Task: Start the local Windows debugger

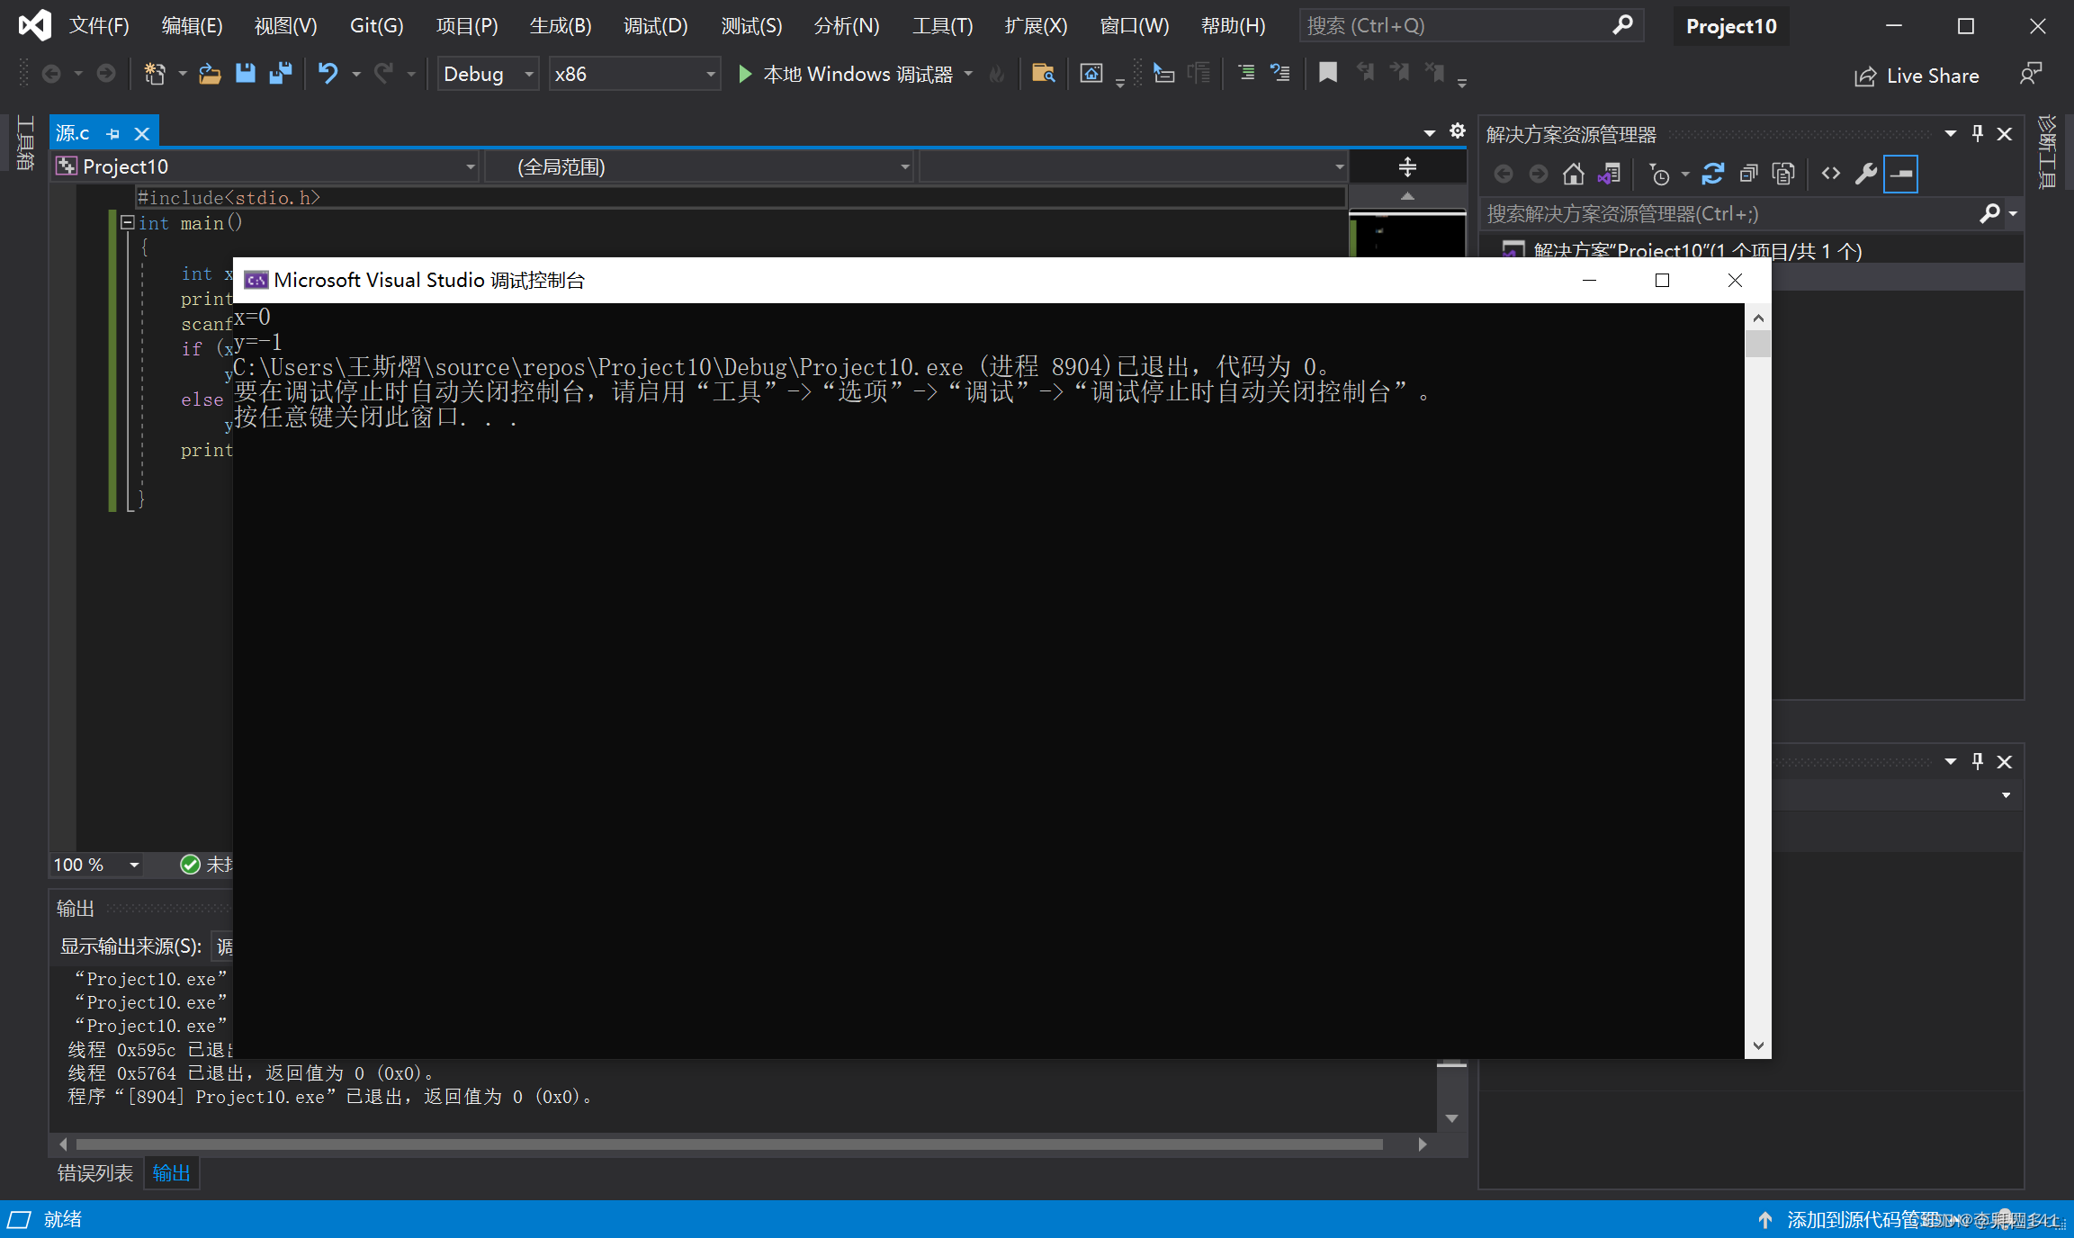Action: pyautogui.click(x=846, y=74)
